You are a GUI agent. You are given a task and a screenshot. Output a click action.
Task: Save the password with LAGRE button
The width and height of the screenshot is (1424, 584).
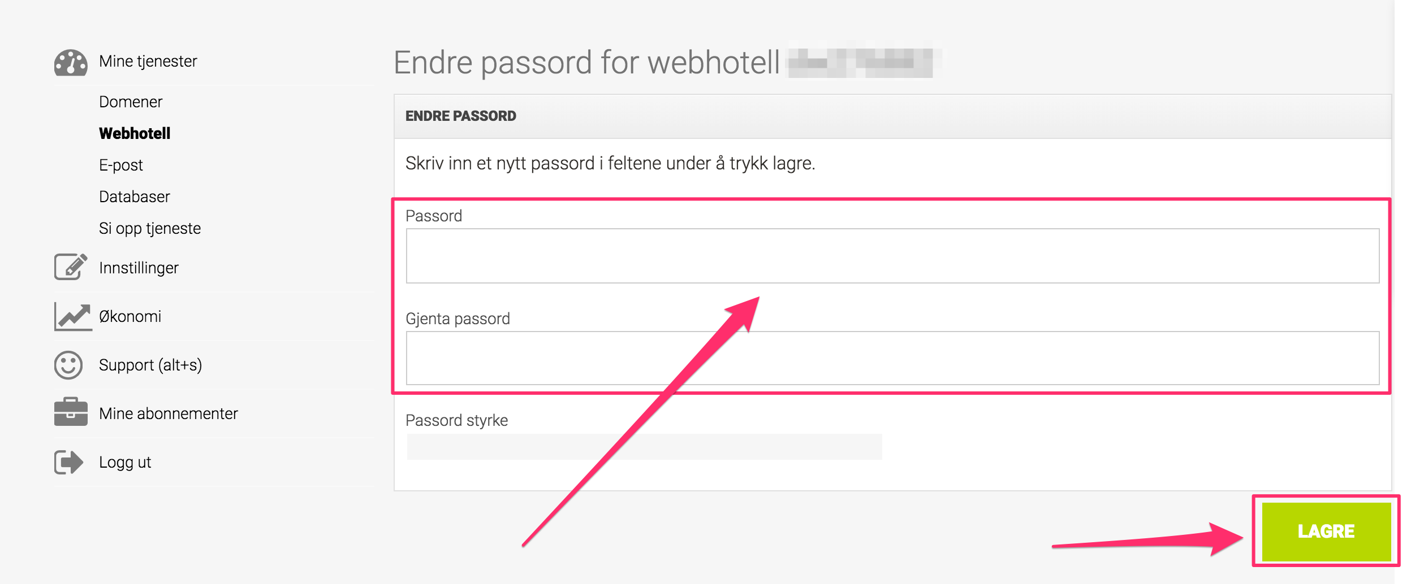pyautogui.click(x=1326, y=531)
